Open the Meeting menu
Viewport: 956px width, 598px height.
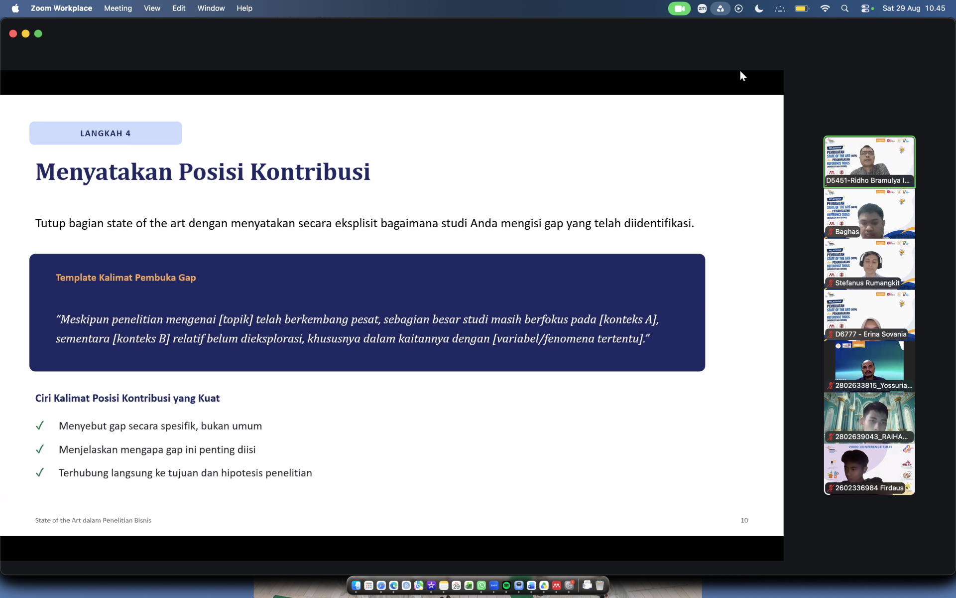pos(118,8)
